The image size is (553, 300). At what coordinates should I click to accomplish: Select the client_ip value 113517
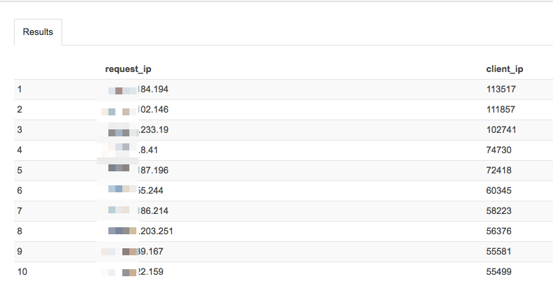[501, 90]
